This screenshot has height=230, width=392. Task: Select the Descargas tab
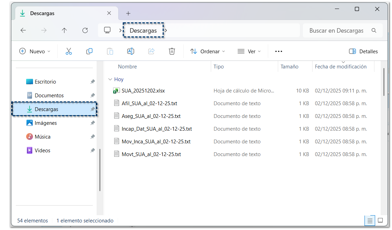pyautogui.click(x=62, y=13)
